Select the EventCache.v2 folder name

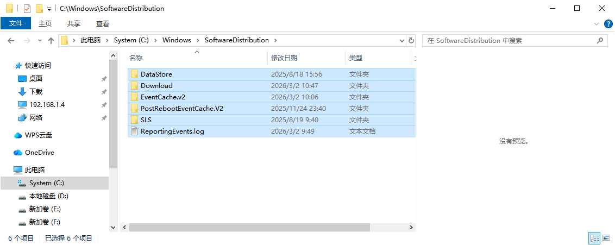point(163,97)
